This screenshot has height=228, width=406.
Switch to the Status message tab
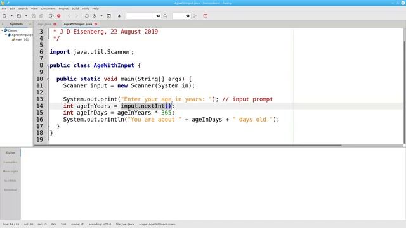click(10, 153)
